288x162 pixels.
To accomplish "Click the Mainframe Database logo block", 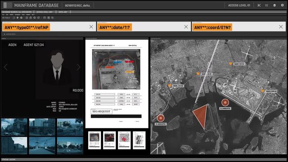I will coord(8,5).
